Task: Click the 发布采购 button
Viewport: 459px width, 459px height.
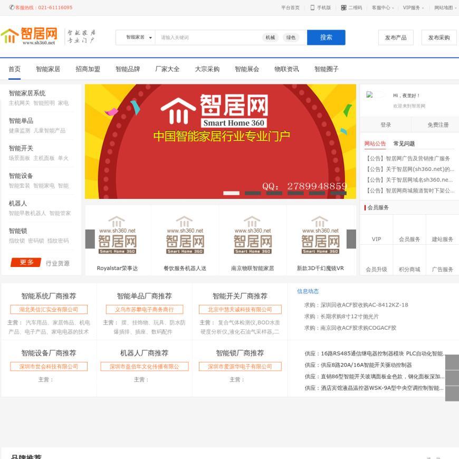Action: [x=439, y=37]
